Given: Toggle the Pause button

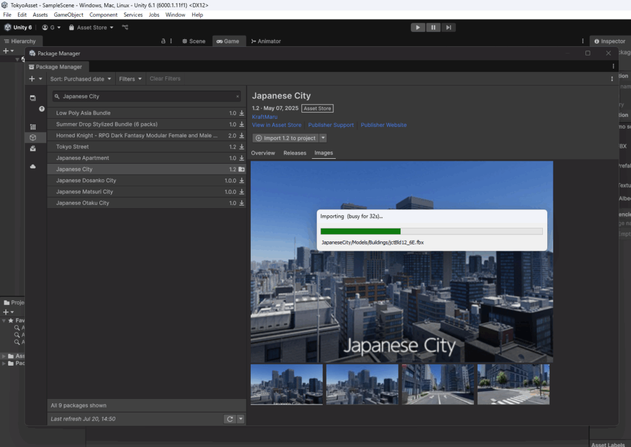Looking at the screenshot, I should pos(433,27).
